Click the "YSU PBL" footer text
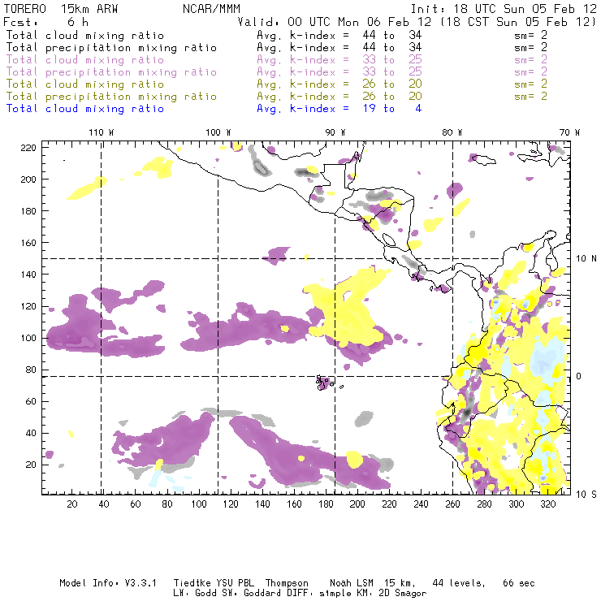Image resolution: width=601 pixels, height=601 pixels. pyautogui.click(x=235, y=583)
